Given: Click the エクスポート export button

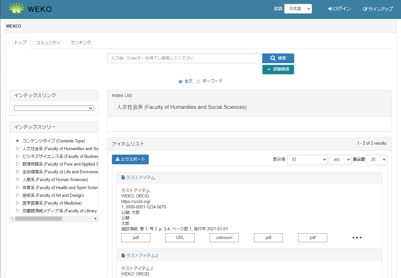Looking at the screenshot, I should click(x=130, y=159).
